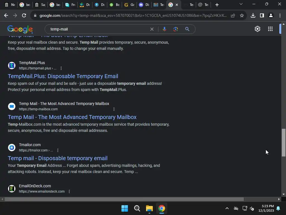Viewport: 286px width, 215px height.
Task: Start voice search with microphone
Action: [164, 29]
